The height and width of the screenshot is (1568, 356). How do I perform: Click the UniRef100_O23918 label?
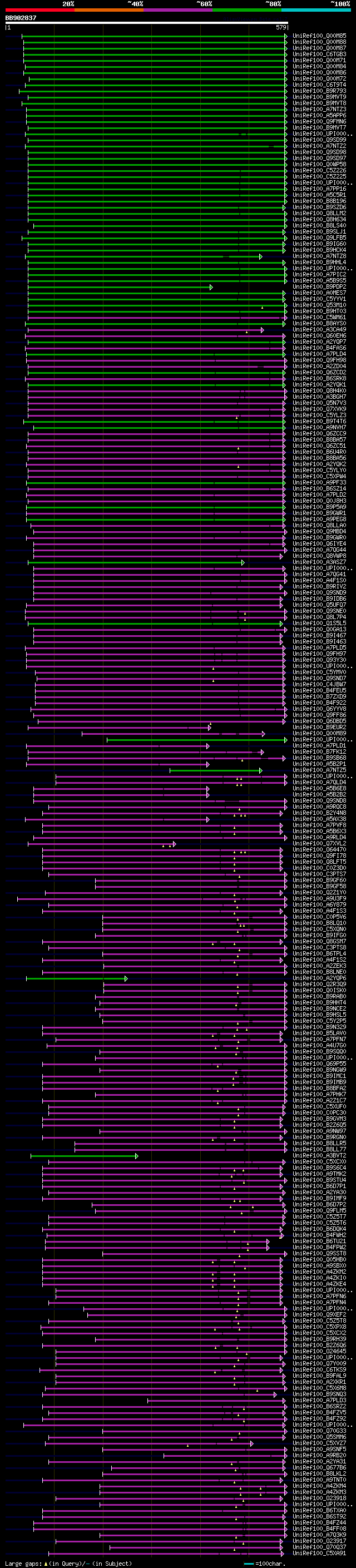click(x=319, y=1498)
